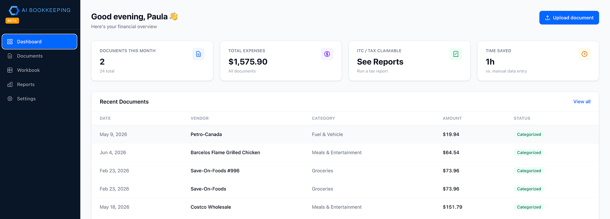
Task: Click the Fuel & Vehicle category cell
Action: coord(327,134)
